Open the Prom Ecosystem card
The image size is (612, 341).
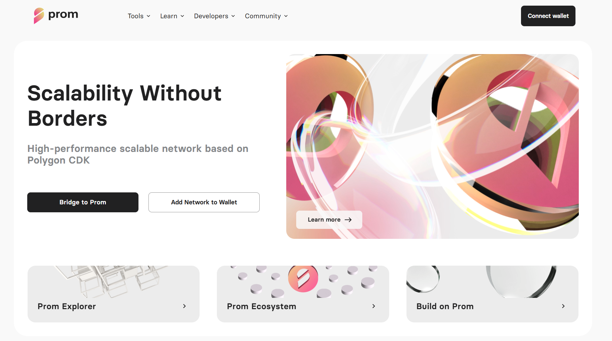303,294
